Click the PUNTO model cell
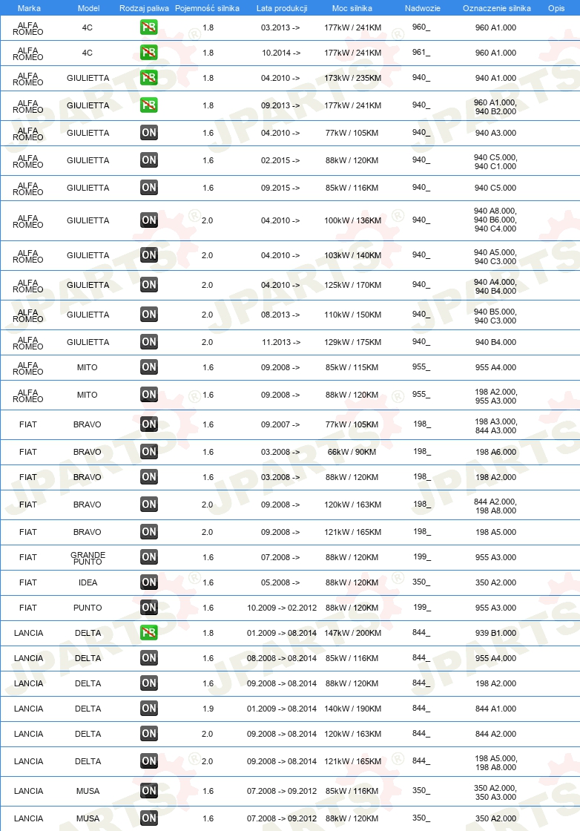 click(x=88, y=608)
